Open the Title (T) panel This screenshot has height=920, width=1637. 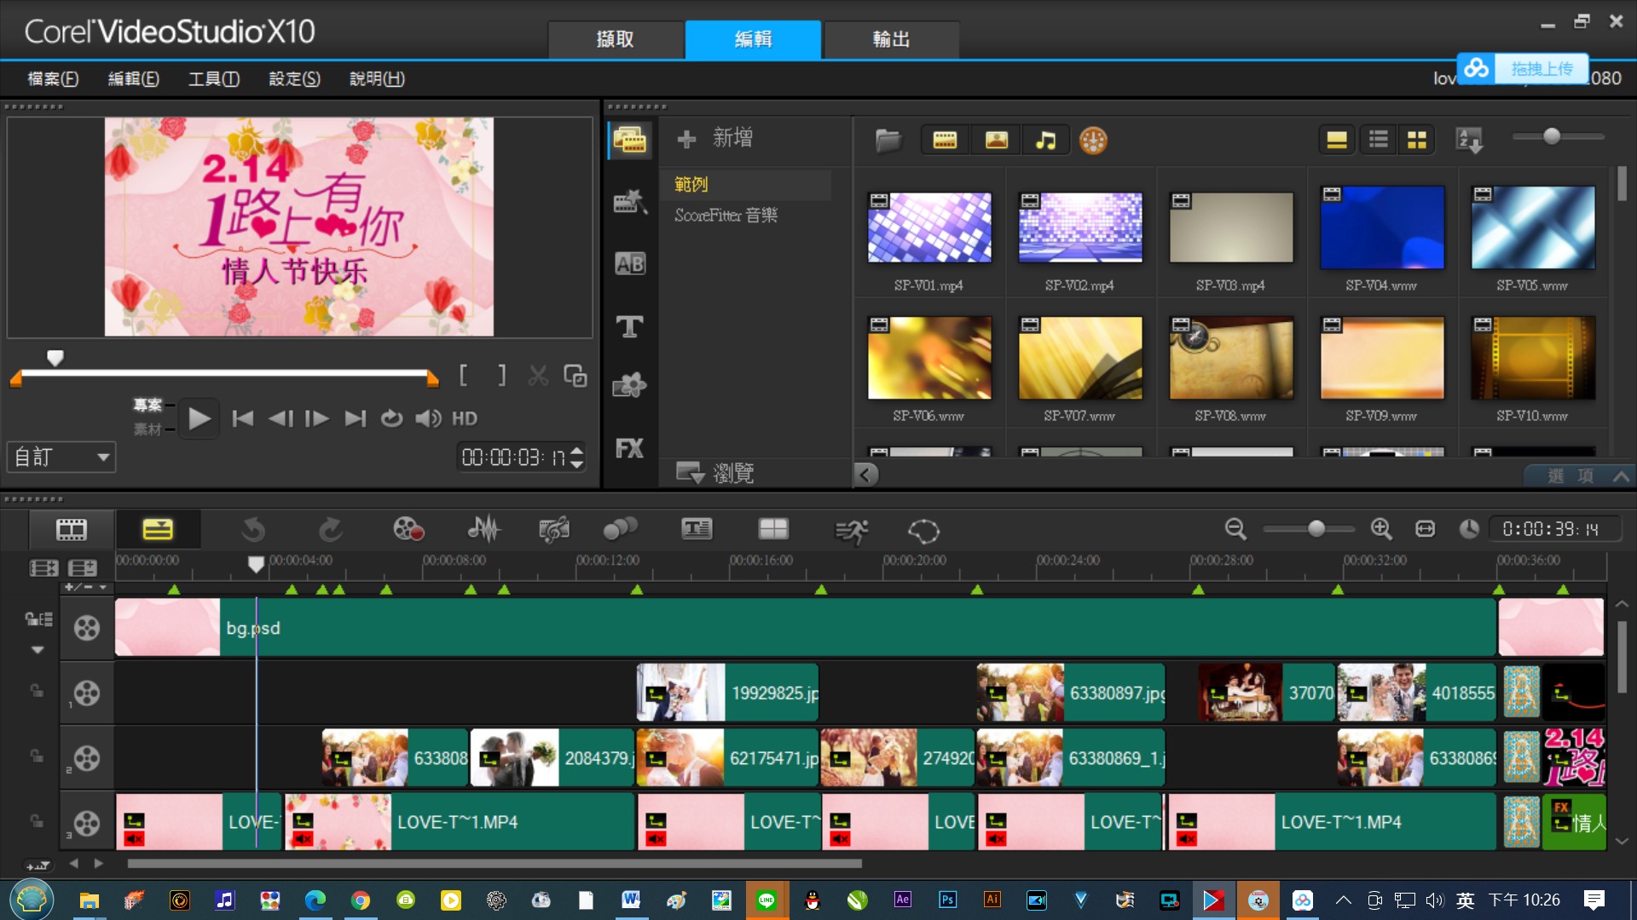[x=630, y=326]
